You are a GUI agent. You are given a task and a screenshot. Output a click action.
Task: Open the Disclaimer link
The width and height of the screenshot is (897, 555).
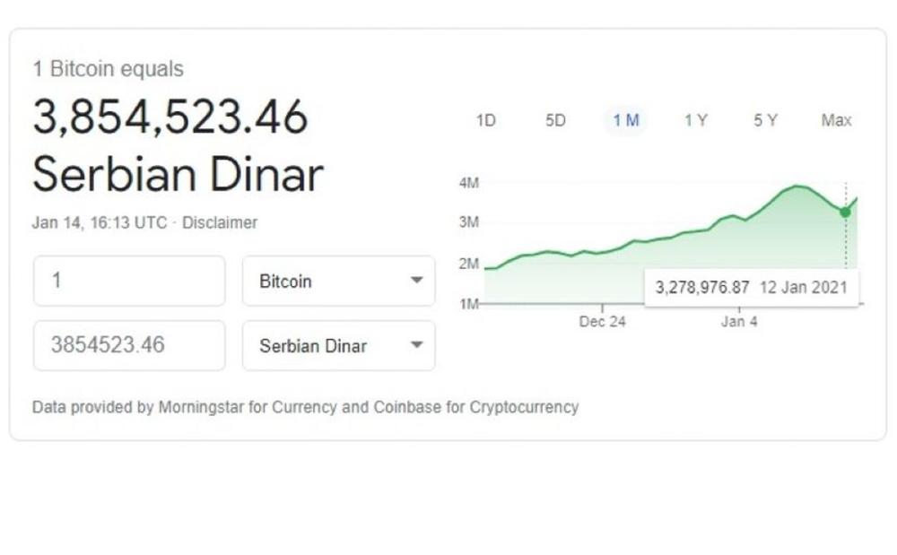click(222, 222)
